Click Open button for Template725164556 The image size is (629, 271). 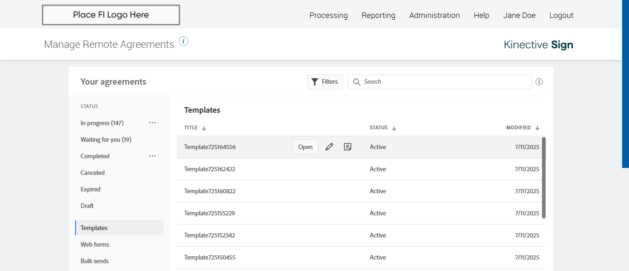coord(305,147)
